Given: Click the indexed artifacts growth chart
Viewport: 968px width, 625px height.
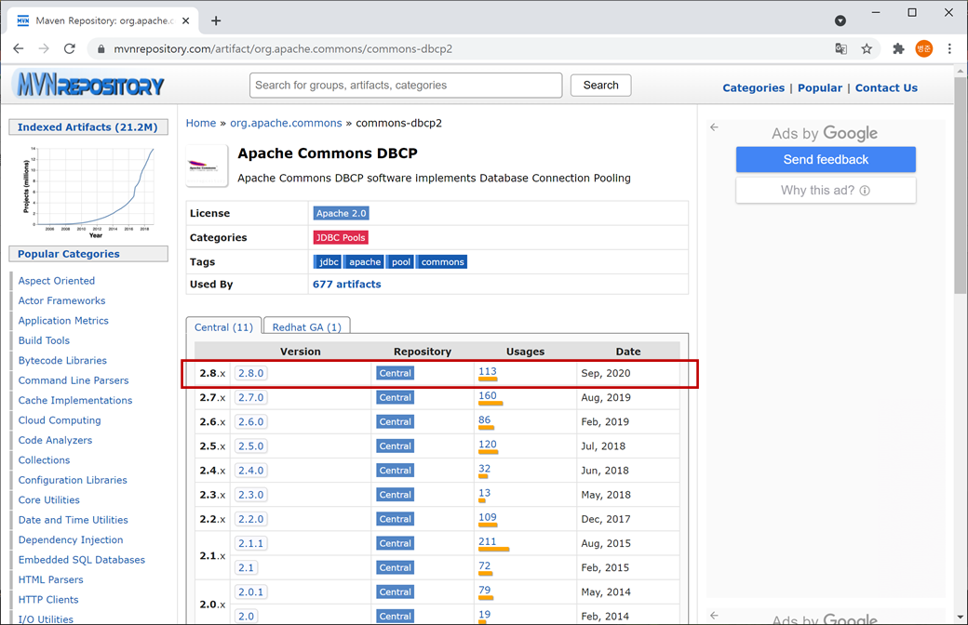Looking at the screenshot, I should 88,192.
